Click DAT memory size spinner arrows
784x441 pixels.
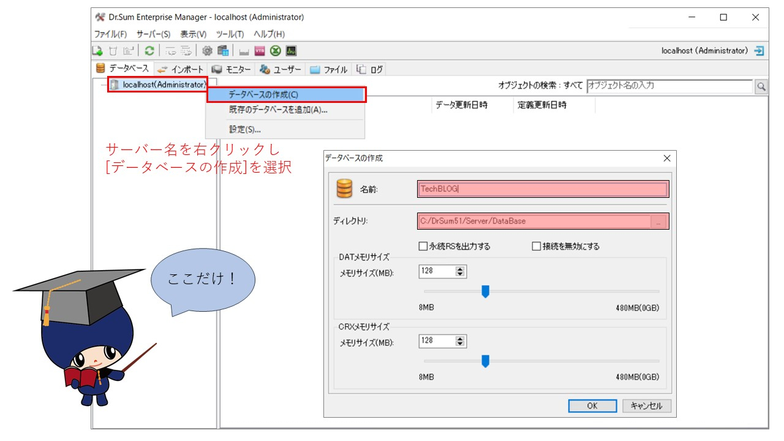coord(461,271)
